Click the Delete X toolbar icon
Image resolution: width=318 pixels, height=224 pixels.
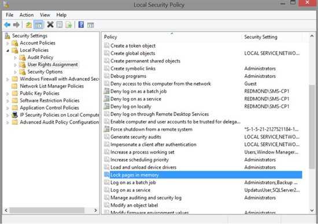pos(50,25)
